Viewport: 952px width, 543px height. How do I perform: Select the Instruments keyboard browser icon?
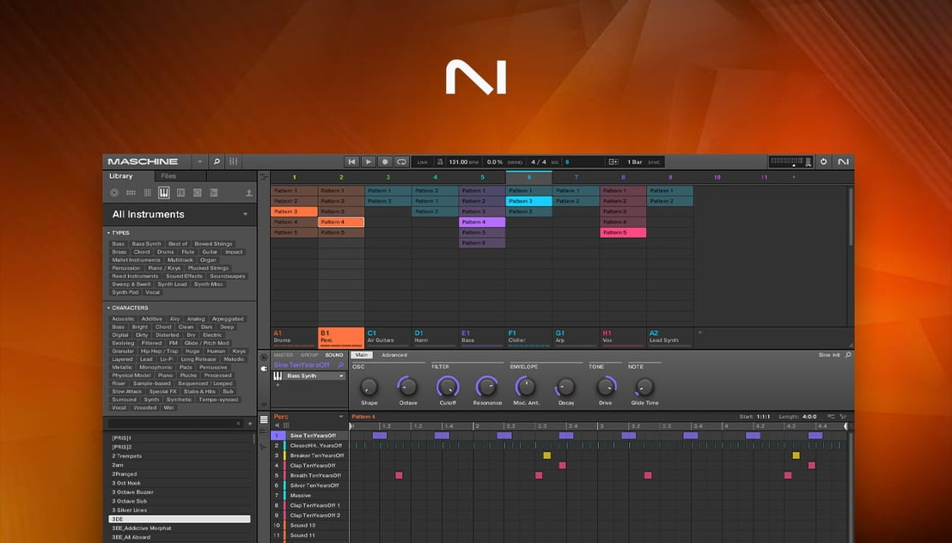pyautogui.click(x=164, y=192)
